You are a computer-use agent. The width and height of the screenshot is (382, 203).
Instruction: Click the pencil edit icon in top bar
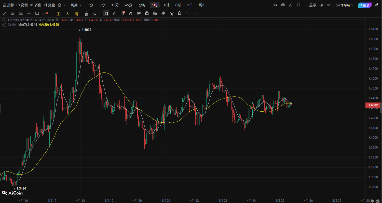point(291,5)
